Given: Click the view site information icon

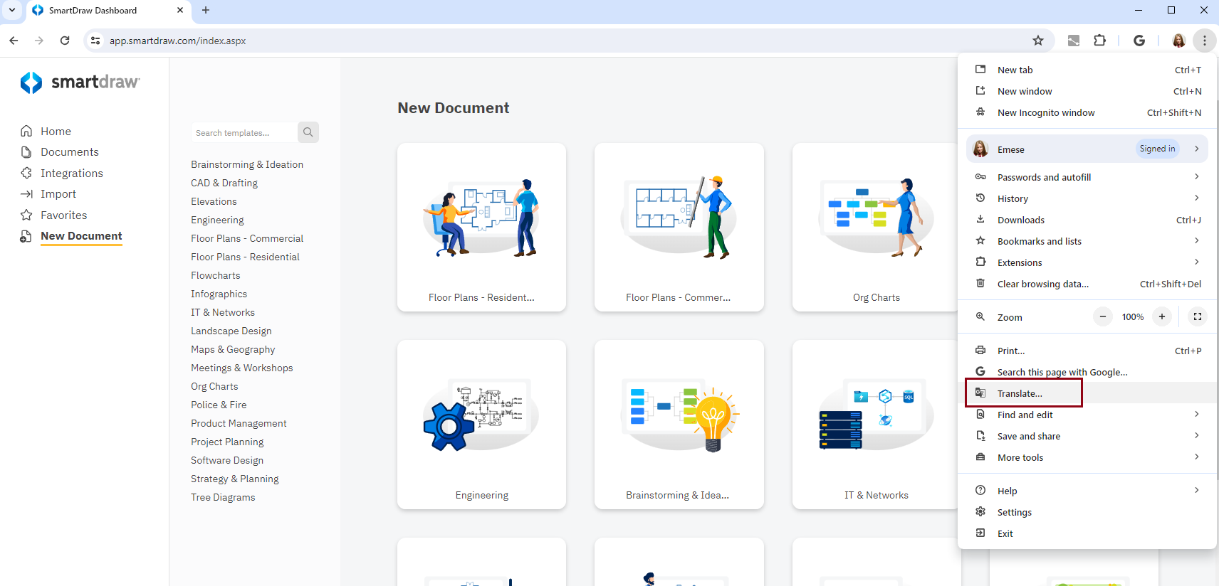Looking at the screenshot, I should (x=95, y=41).
